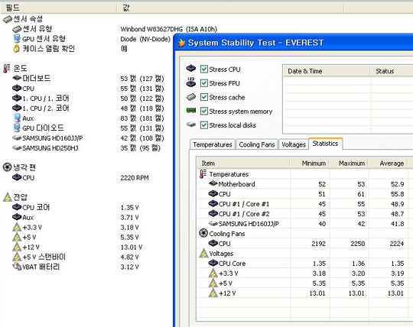Click the Stress CPU chip icon
413x327 pixels.
(x=191, y=69)
